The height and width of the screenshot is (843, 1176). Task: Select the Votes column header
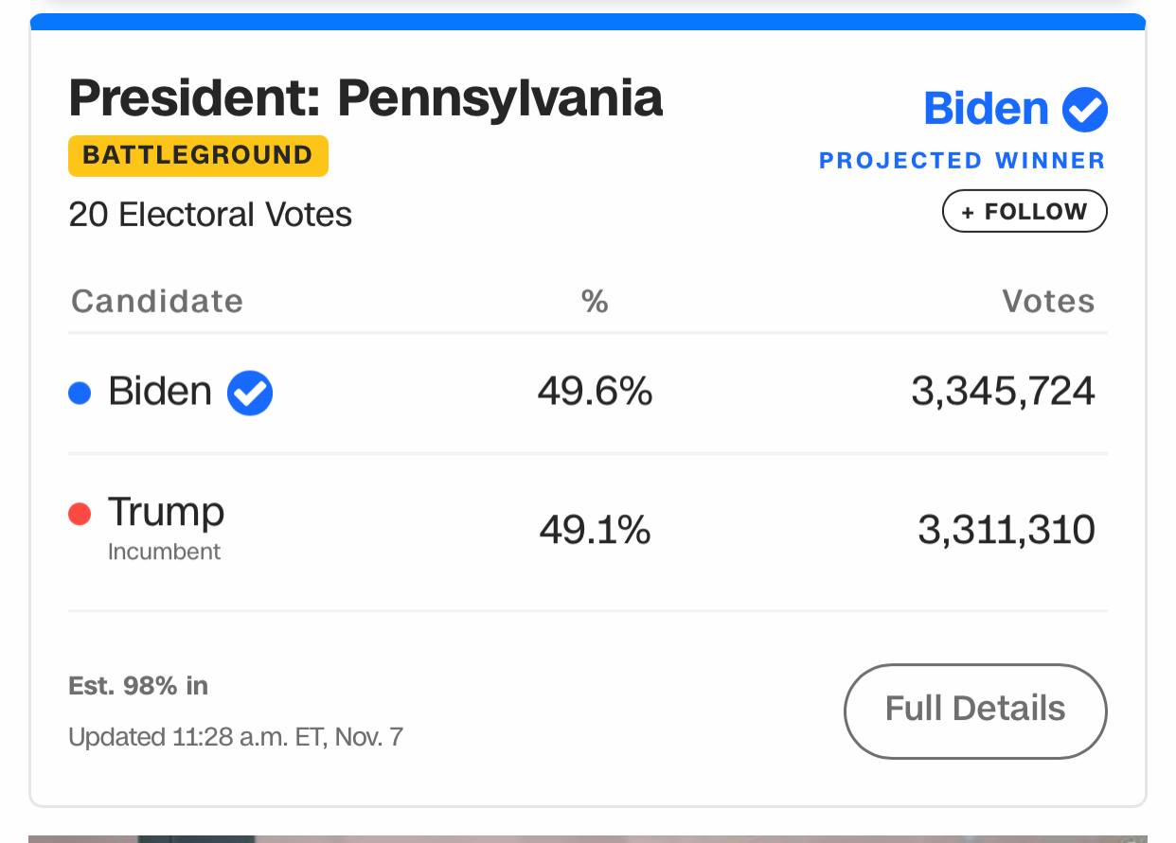tap(1048, 302)
